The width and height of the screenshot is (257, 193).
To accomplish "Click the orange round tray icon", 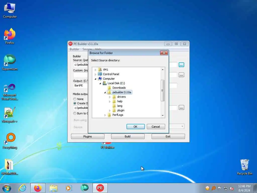I will [x=207, y=188].
